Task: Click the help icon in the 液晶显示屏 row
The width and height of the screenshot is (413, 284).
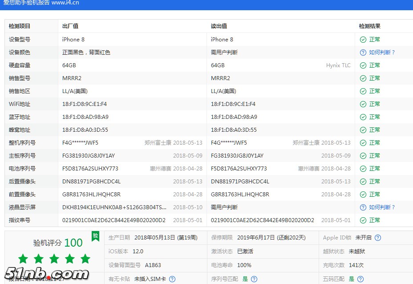Action: 363,207
